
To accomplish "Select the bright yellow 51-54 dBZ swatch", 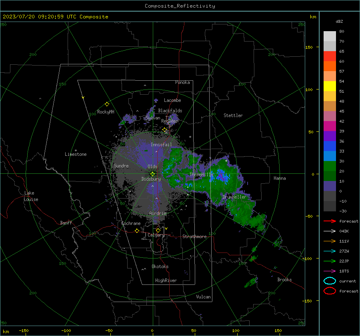I will pyautogui.click(x=330, y=86).
